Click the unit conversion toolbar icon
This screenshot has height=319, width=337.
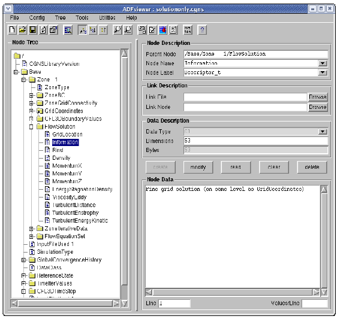pos(188,30)
